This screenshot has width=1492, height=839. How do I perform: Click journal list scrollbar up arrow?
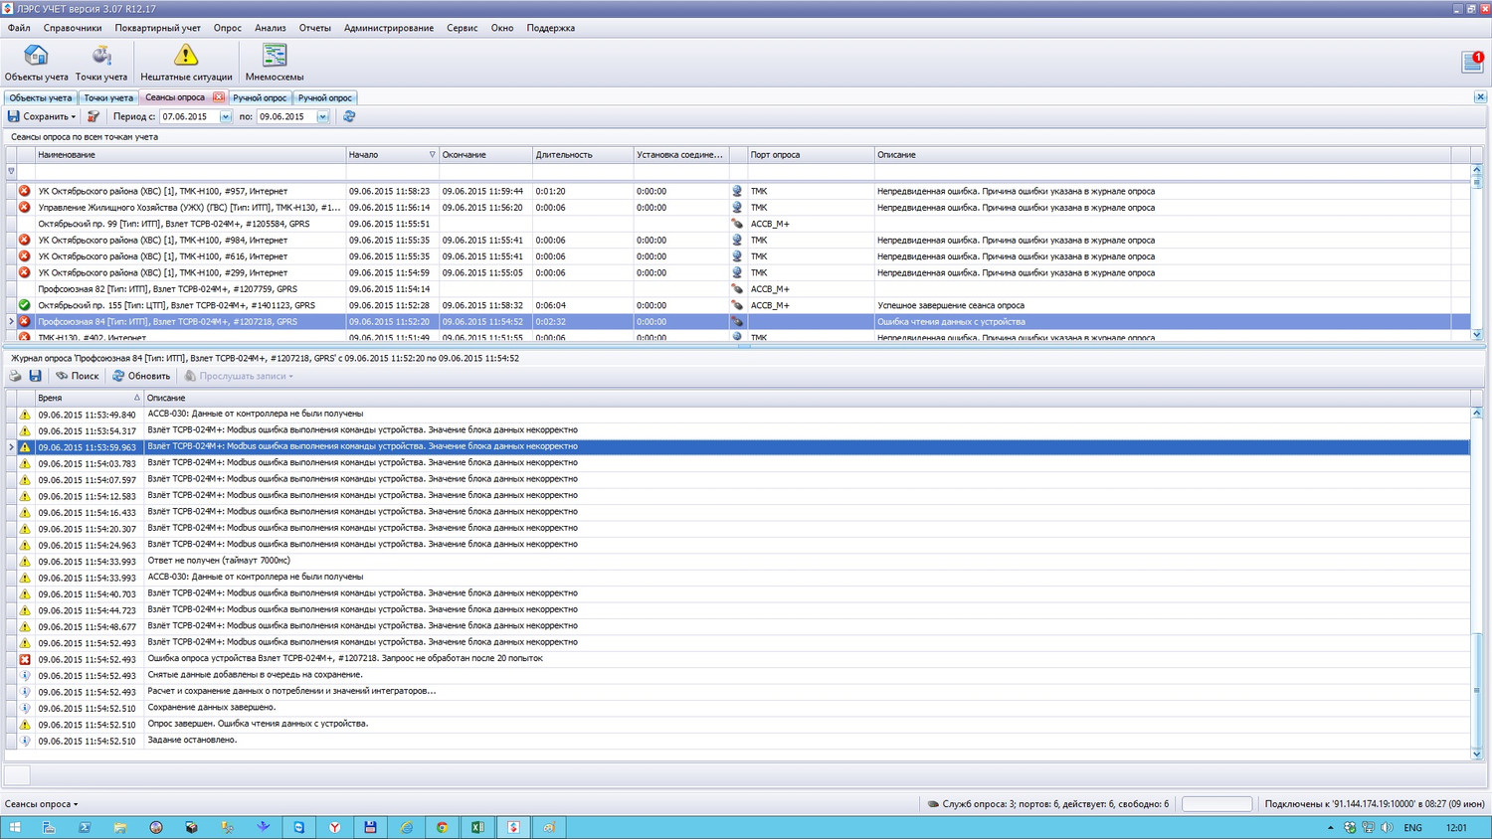1476,413
